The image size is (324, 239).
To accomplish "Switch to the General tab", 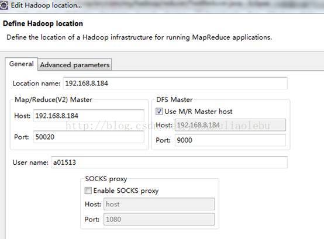I will [x=21, y=64].
